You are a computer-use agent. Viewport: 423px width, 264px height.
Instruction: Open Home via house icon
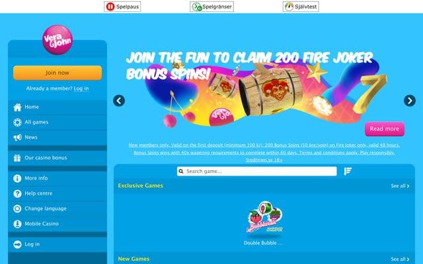click(17, 107)
